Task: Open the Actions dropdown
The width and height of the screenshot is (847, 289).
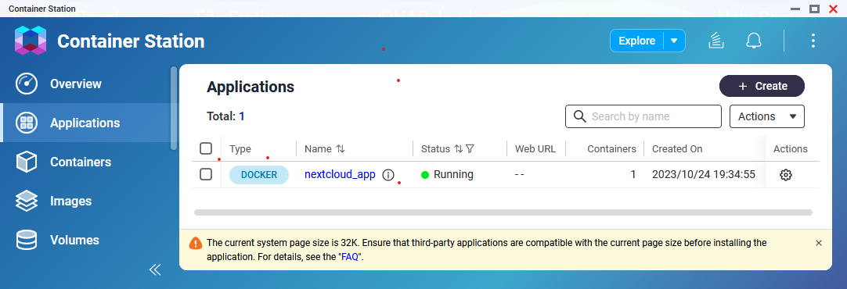Action: point(767,116)
